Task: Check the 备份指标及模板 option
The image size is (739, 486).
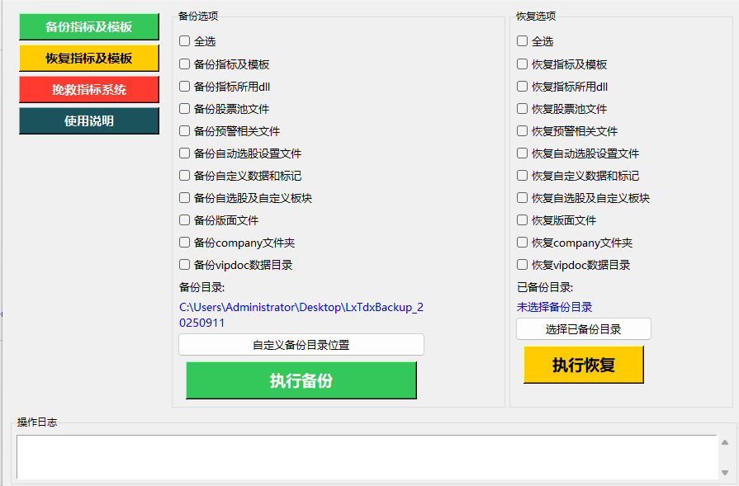Action: (185, 64)
